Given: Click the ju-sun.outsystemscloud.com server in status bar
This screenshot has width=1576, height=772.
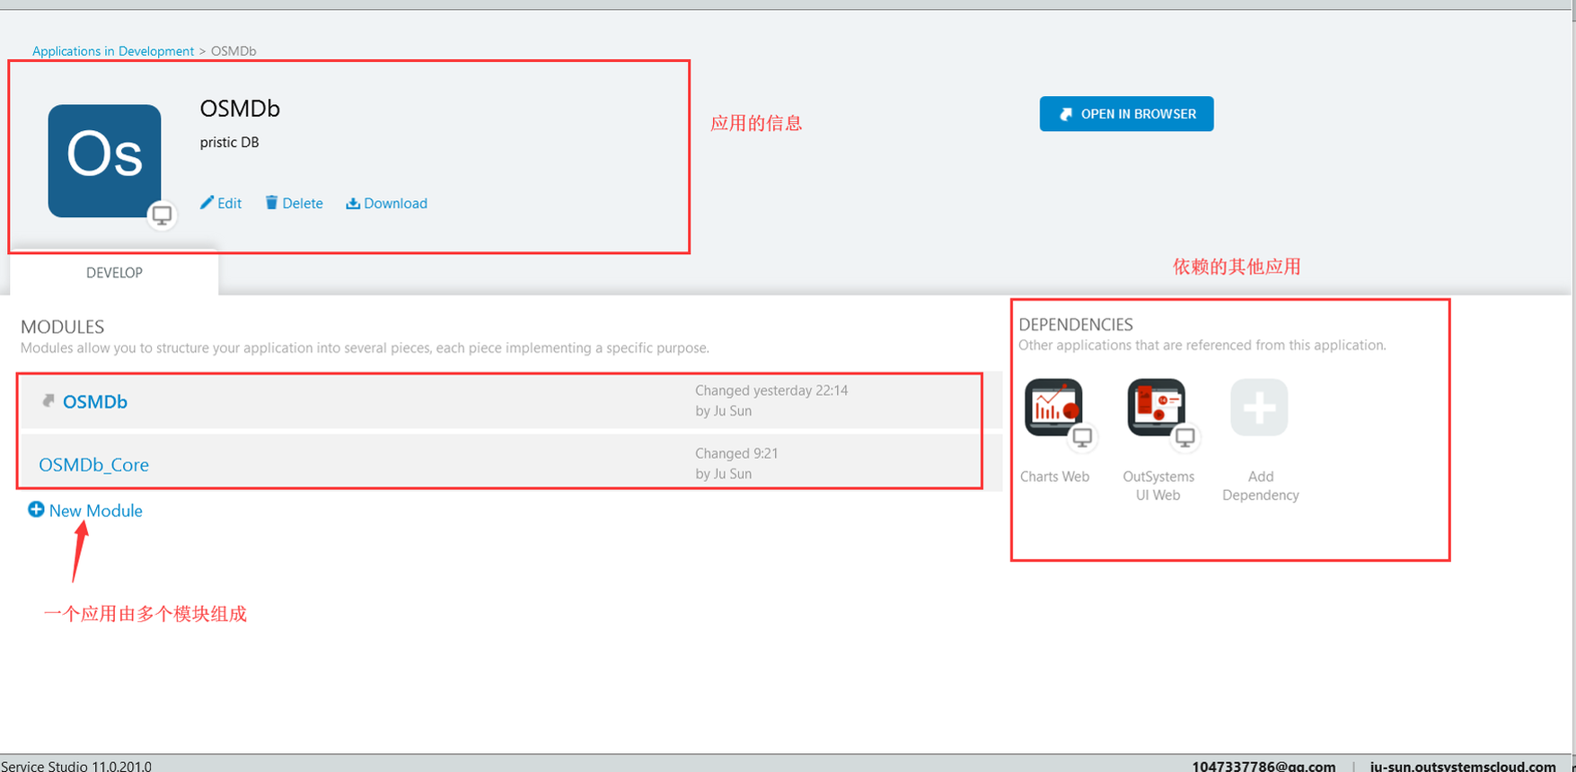Looking at the screenshot, I should tap(1463, 766).
